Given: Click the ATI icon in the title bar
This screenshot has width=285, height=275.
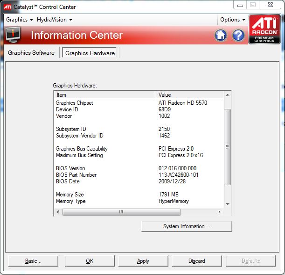Looking at the screenshot, I should [x=7, y=7].
